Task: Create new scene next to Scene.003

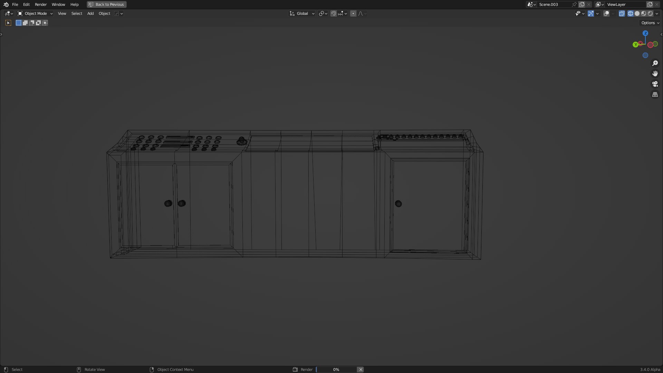Action: pos(582,4)
